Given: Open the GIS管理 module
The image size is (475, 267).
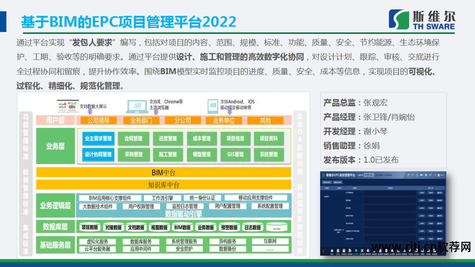Looking at the screenshot, I should [235, 154].
